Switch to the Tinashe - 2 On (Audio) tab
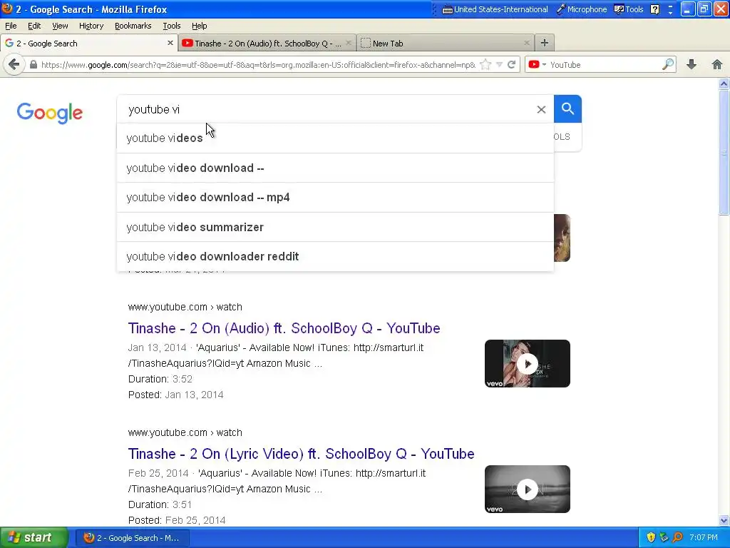The width and height of the screenshot is (730, 548). (x=267, y=43)
